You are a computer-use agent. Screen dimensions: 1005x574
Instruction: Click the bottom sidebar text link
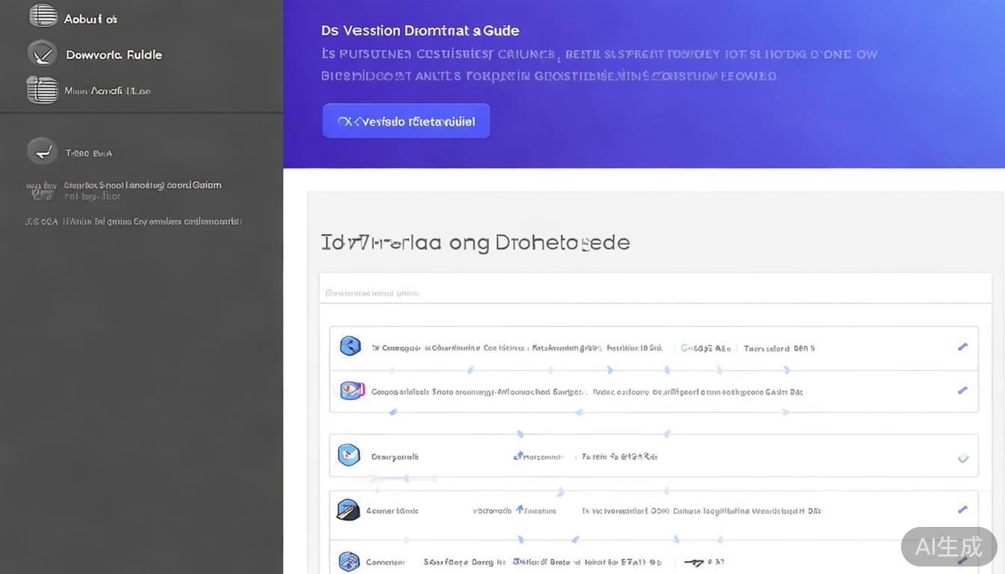(x=133, y=221)
